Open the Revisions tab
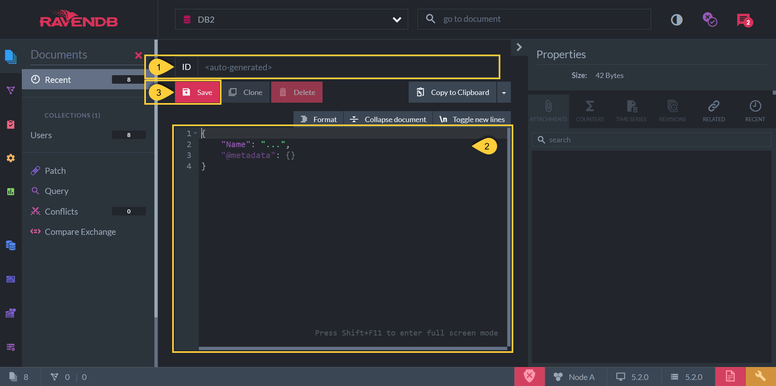The width and height of the screenshot is (776, 386). pos(673,111)
